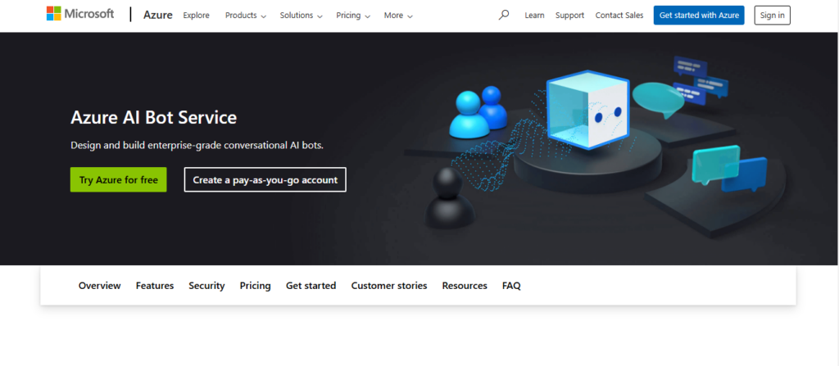Screen dimensions: 839x366
Task: Click Get started with Azure button
Action: tap(699, 15)
